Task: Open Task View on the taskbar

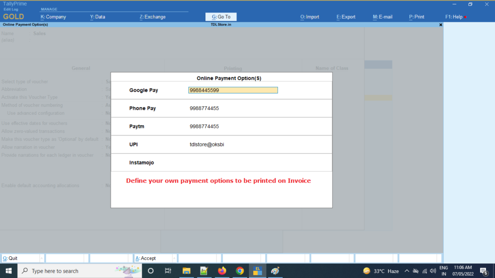Action: pos(168,270)
